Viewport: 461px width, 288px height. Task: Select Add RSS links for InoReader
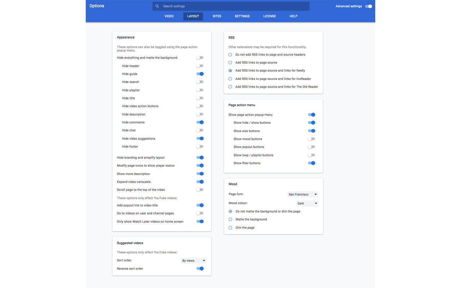230,79
